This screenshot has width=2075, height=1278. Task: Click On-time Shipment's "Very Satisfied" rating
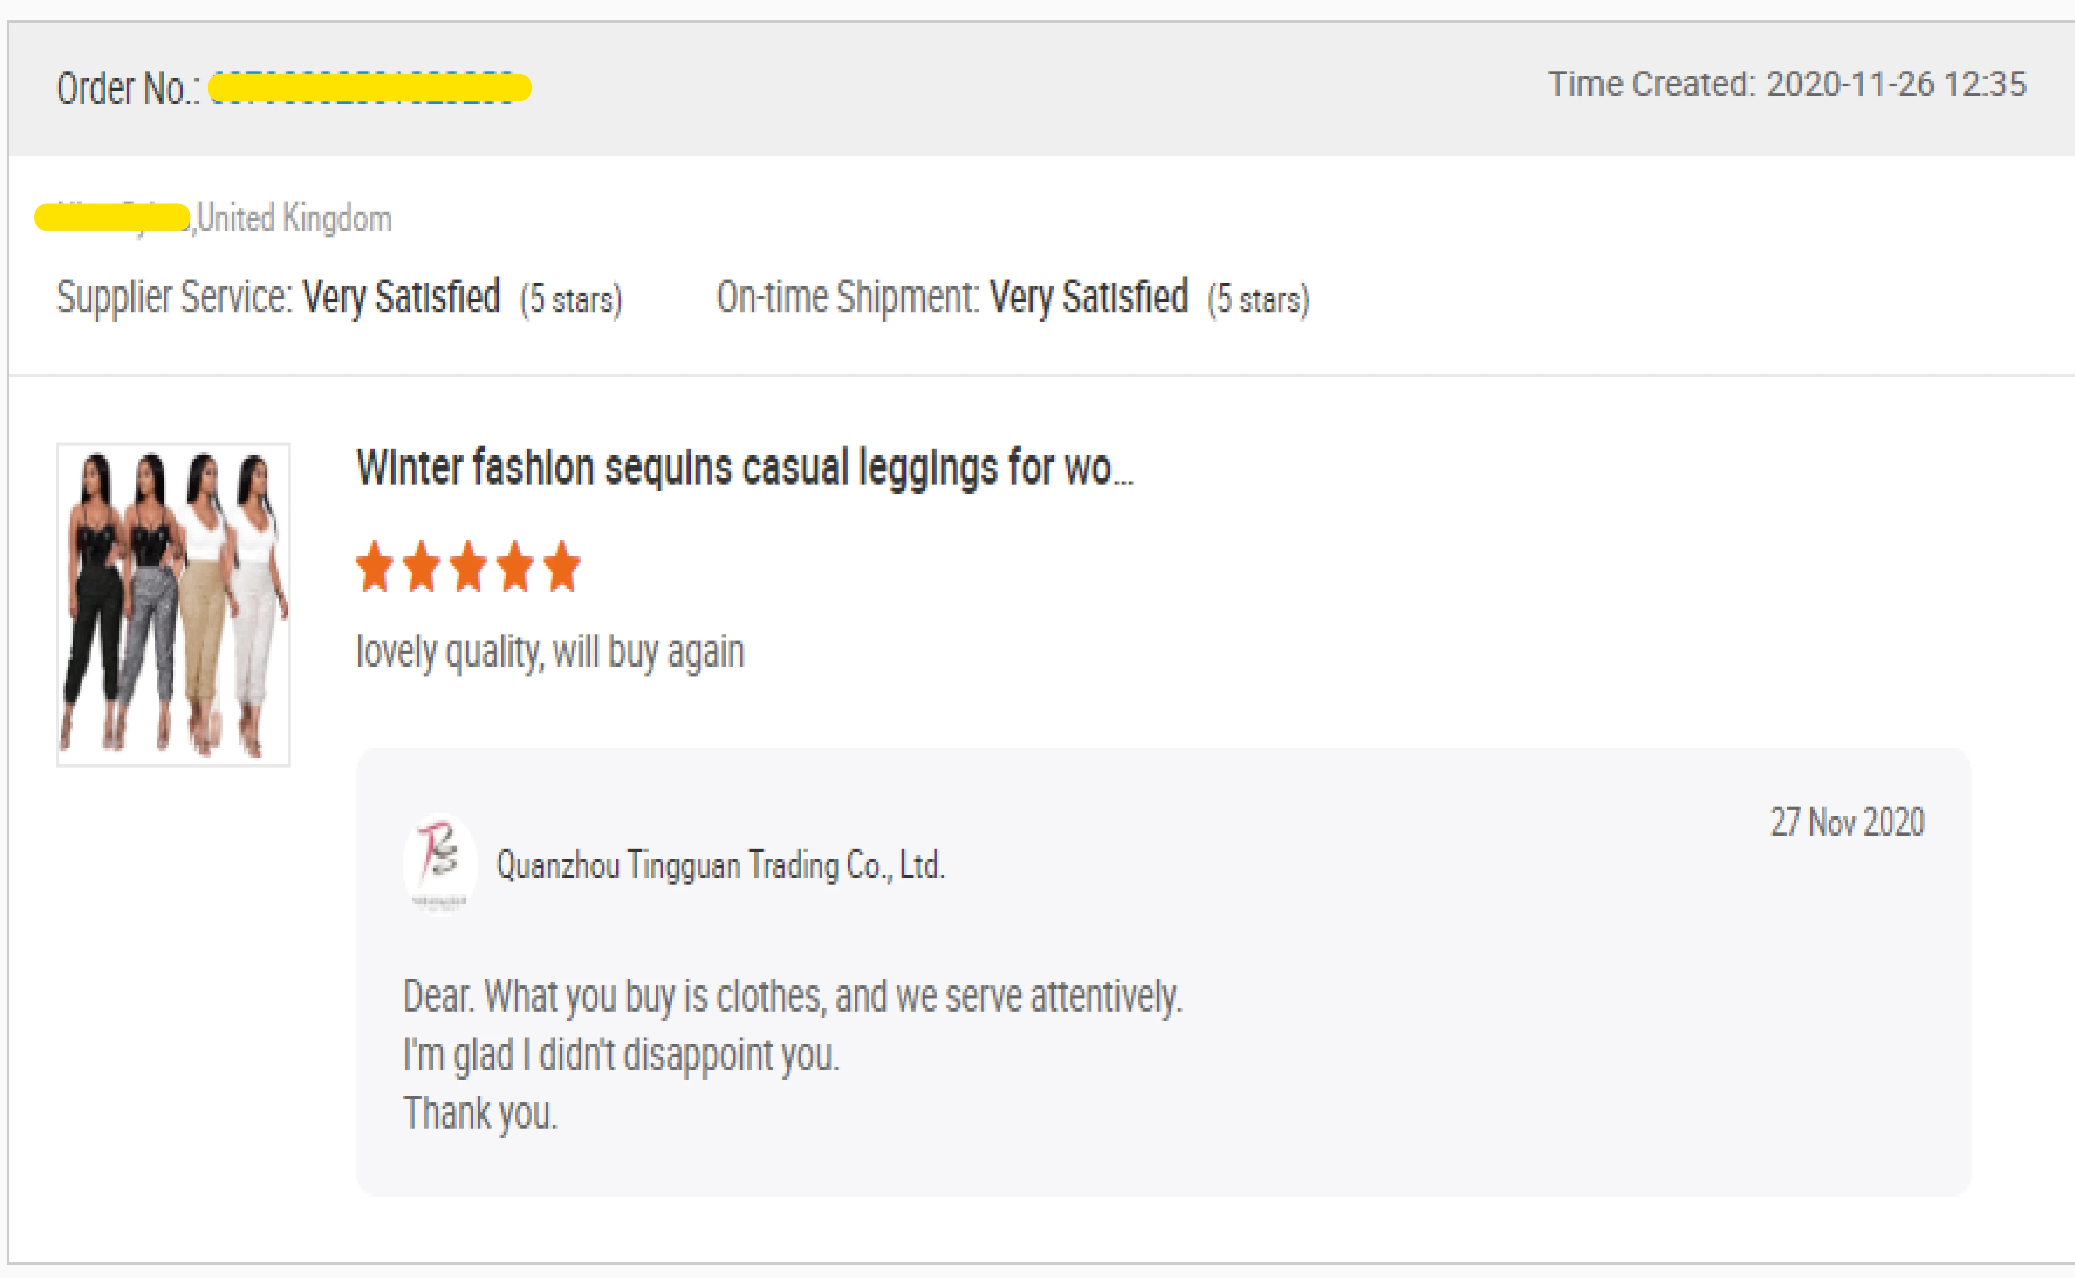pos(1088,297)
